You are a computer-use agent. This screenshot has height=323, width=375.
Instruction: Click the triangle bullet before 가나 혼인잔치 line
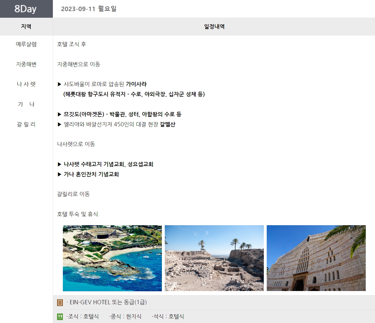59,174
